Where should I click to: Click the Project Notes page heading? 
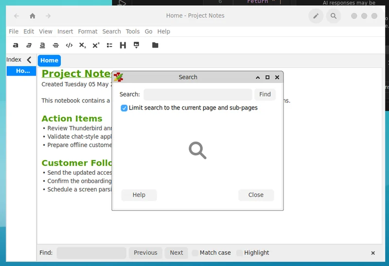(x=77, y=74)
